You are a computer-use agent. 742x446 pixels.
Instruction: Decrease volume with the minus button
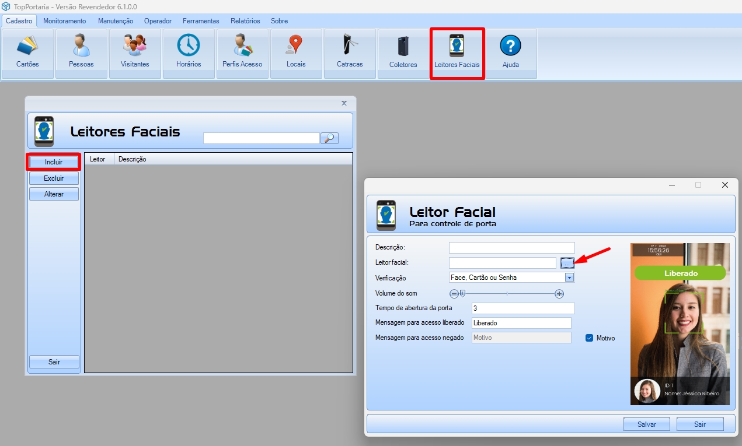(x=454, y=294)
